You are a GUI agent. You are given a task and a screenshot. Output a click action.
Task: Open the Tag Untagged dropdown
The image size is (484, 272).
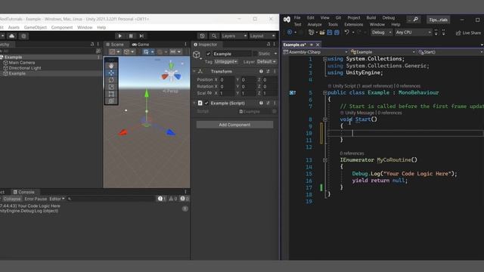(226, 62)
